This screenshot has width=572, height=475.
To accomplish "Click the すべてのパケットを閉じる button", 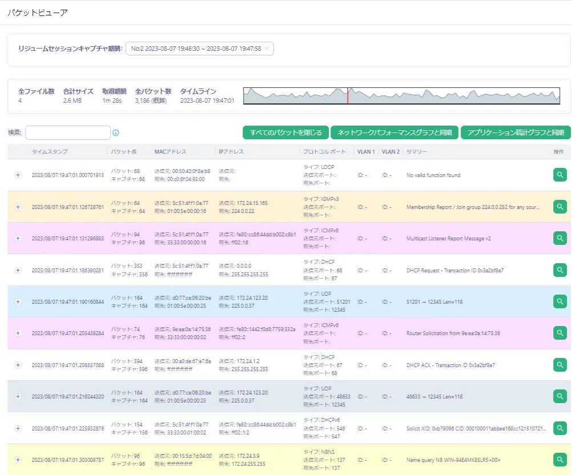I will pyautogui.click(x=285, y=132).
